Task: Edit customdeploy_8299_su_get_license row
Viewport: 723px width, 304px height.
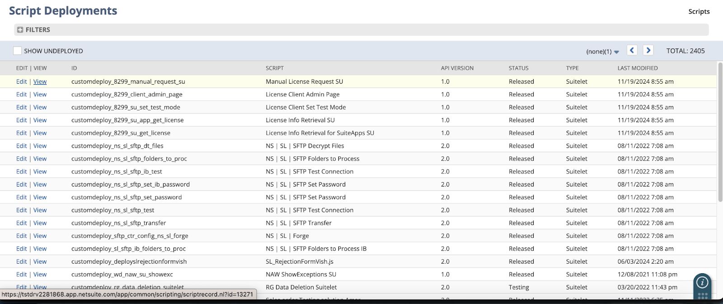Action: coord(22,133)
